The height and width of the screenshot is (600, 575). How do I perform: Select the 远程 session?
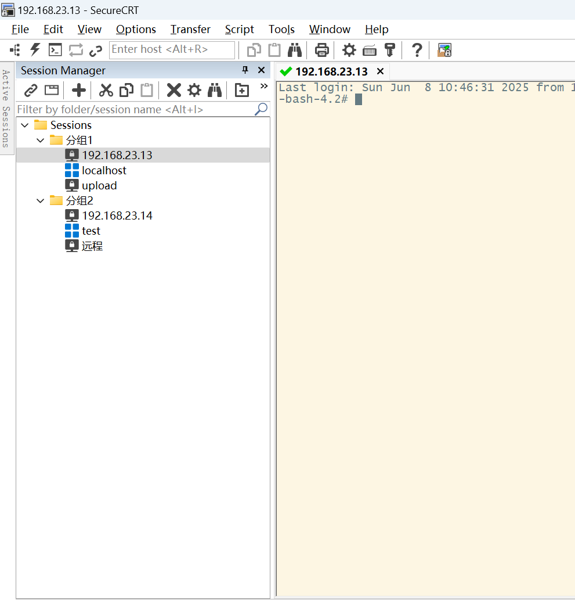pyautogui.click(x=92, y=246)
